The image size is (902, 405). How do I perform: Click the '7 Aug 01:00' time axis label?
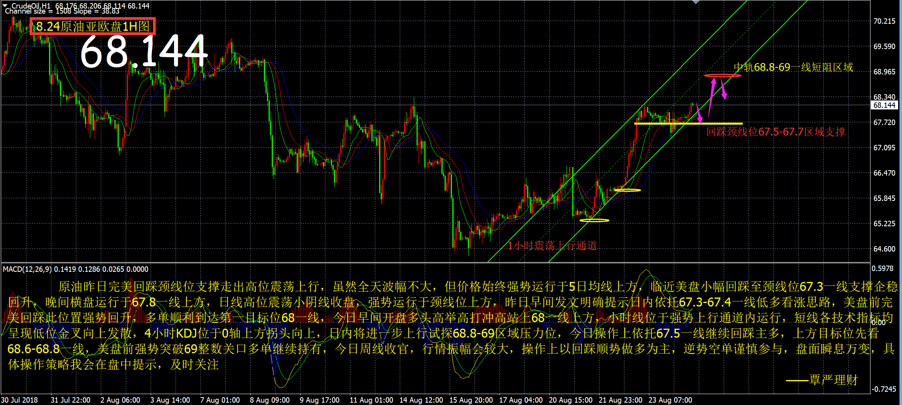point(220,400)
